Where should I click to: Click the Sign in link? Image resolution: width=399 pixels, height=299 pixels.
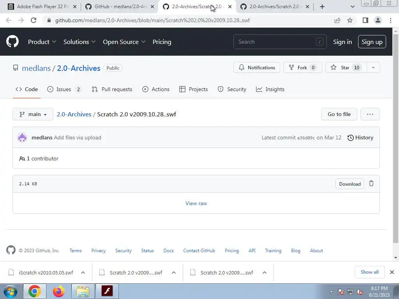pos(343,42)
